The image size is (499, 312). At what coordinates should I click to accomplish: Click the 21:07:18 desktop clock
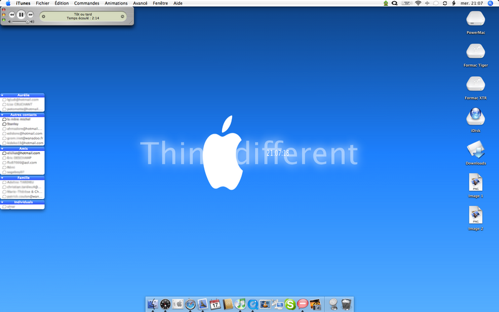pyautogui.click(x=278, y=153)
